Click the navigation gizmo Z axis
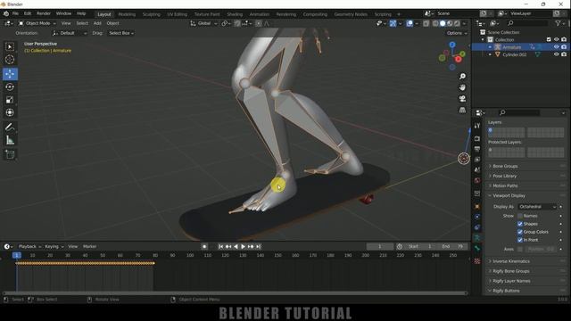Viewport: 571px width, 321px height. point(452,45)
